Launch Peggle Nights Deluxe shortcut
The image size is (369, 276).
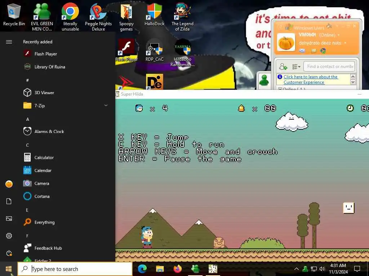(98, 17)
